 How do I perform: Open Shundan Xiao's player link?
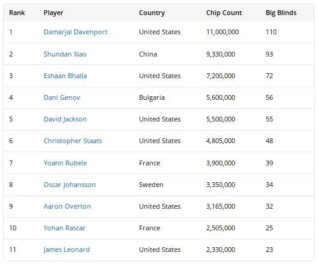[x=65, y=54]
